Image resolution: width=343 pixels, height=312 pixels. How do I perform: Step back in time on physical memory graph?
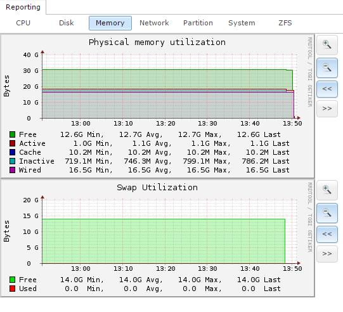[x=327, y=89]
